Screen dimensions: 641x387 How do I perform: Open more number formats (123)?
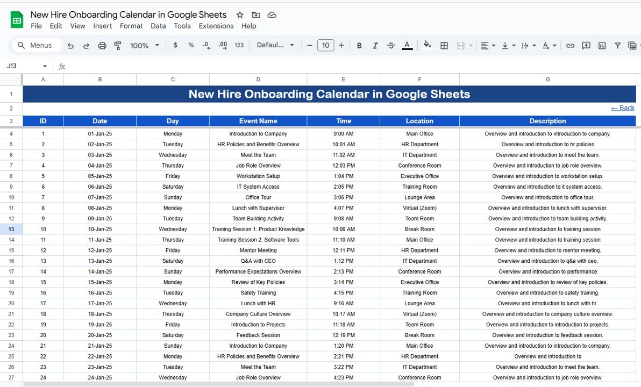[239, 45]
